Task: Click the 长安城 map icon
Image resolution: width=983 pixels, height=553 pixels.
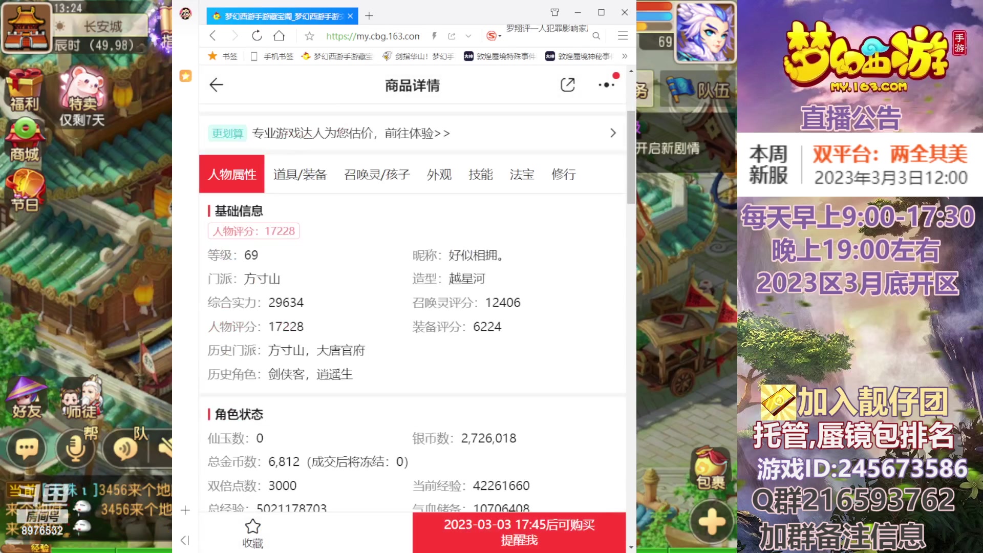Action: tap(26, 28)
